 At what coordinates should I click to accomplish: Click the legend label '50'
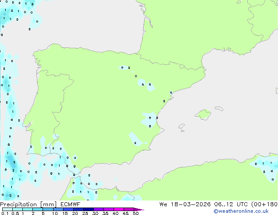pos(135,213)
